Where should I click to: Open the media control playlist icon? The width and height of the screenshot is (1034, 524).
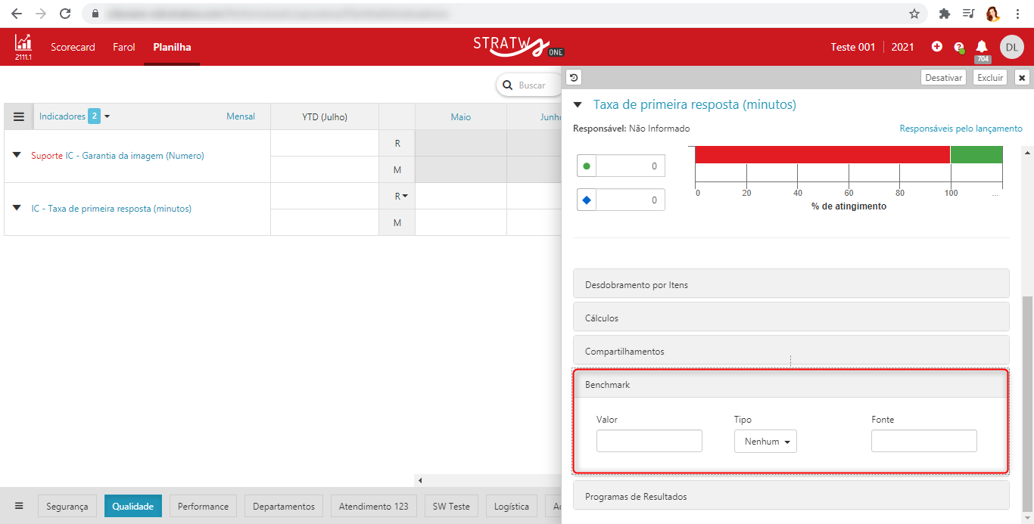coord(968,14)
